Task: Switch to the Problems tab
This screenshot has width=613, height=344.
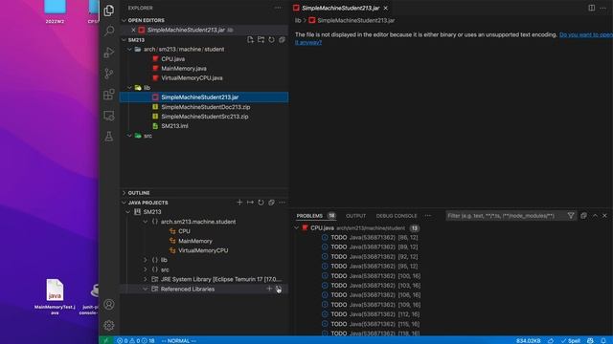Action: click(309, 216)
